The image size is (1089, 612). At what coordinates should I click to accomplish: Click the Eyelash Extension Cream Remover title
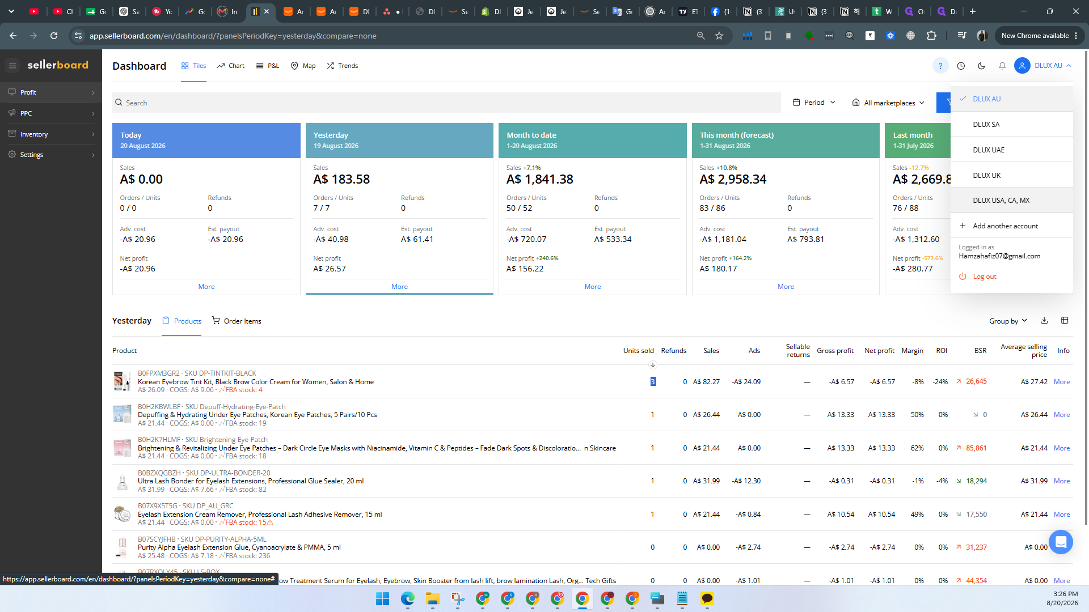(260, 515)
